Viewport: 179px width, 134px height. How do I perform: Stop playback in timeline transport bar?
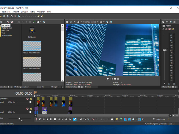(55, 119)
